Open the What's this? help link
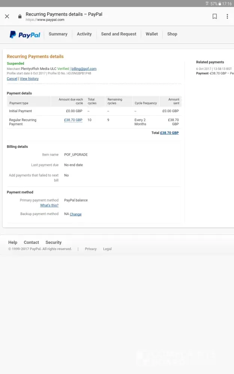 [x=49, y=205]
